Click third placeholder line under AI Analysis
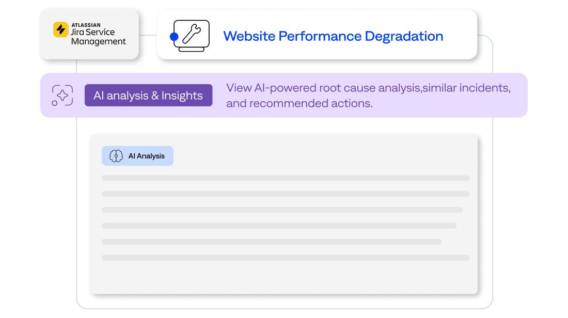 tap(282, 210)
